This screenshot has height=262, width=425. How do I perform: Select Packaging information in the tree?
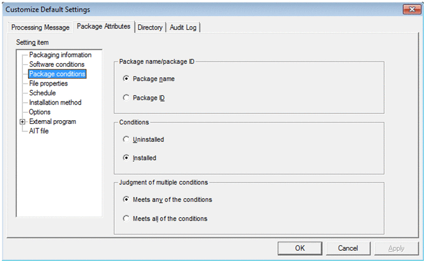pyautogui.click(x=60, y=55)
